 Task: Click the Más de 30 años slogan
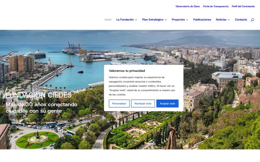tap(42, 108)
